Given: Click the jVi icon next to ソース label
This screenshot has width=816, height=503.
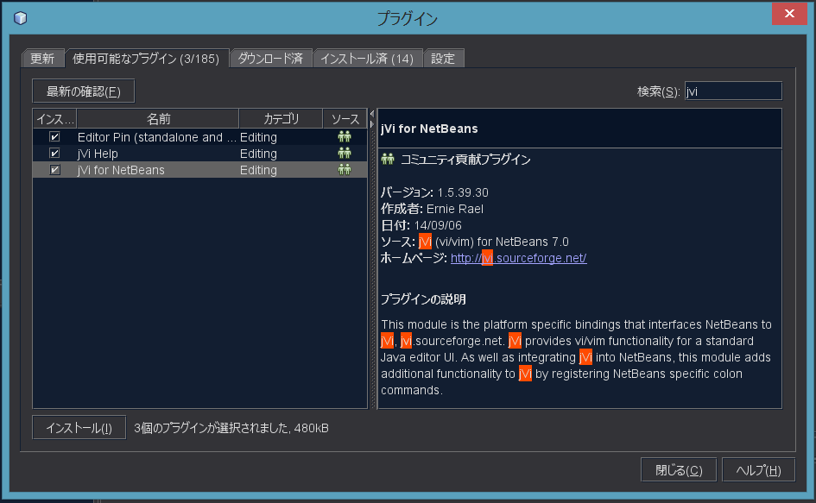Looking at the screenshot, I should [x=423, y=242].
